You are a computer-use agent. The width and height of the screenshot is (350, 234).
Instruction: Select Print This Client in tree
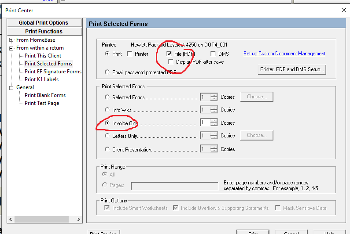click(x=43, y=56)
